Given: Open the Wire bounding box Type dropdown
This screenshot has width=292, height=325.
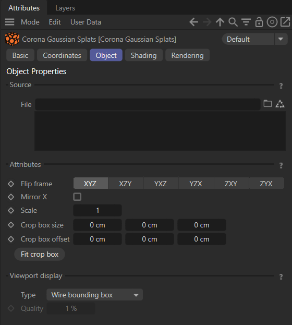Looking at the screenshot, I should tap(94, 295).
